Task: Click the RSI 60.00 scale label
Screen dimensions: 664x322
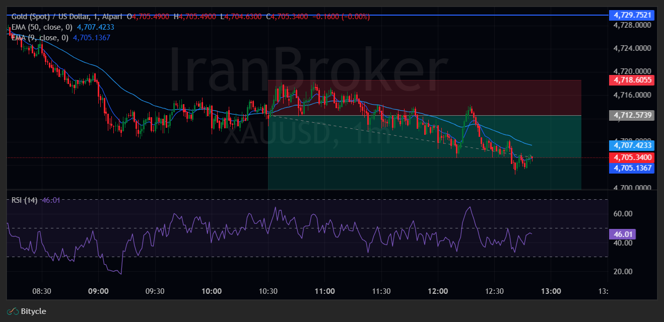Action: (x=623, y=213)
